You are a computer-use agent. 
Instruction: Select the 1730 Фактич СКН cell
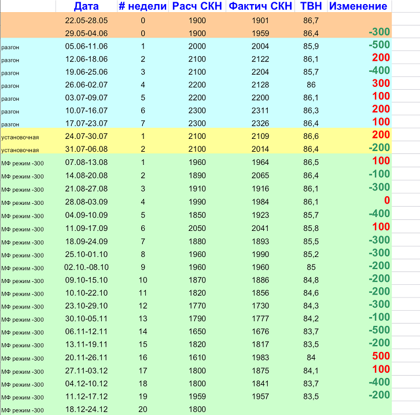tap(260, 306)
